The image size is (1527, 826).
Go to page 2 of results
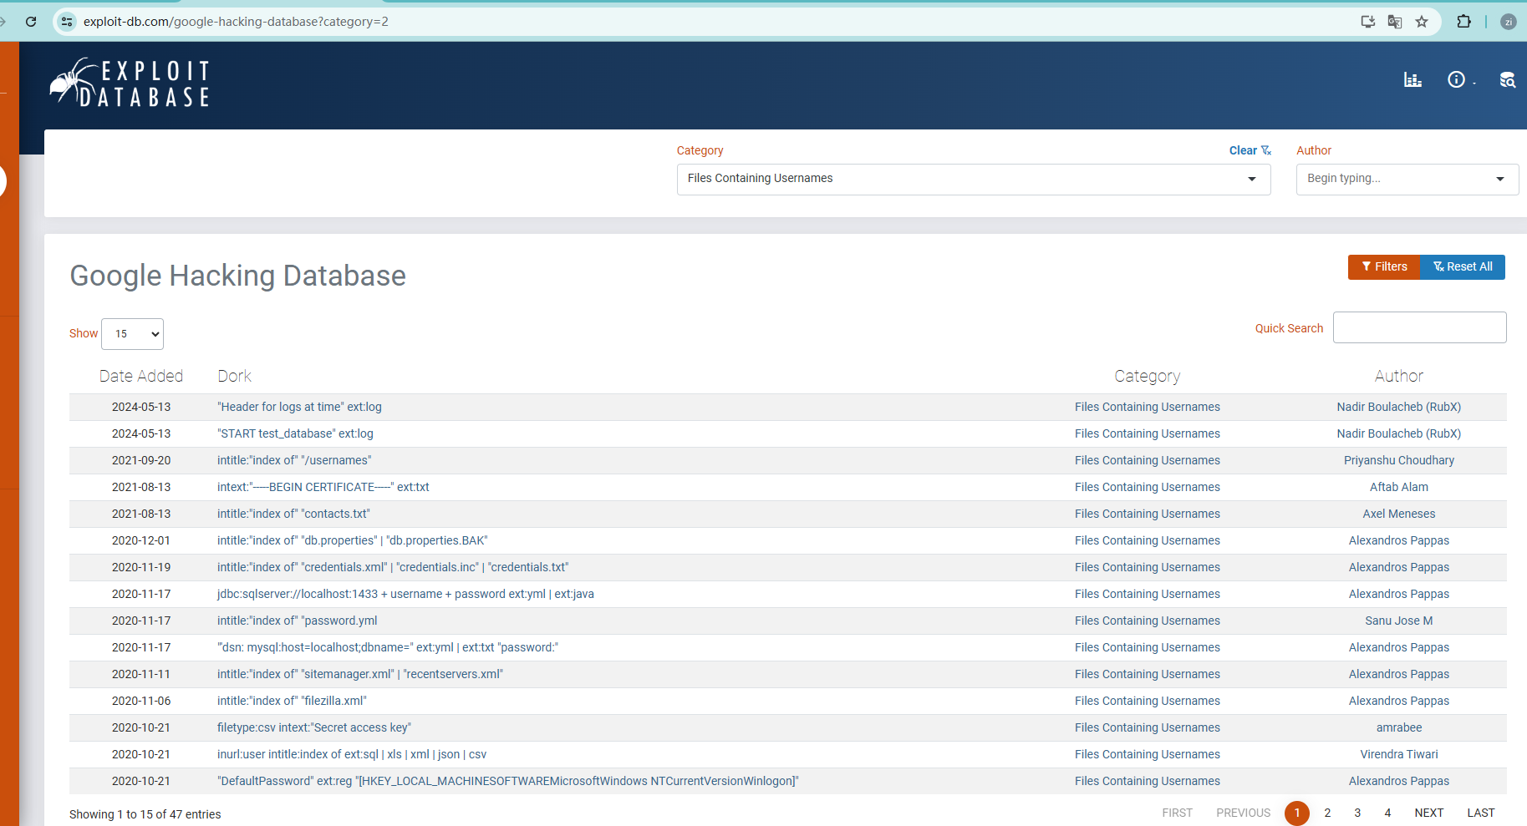coord(1327,813)
